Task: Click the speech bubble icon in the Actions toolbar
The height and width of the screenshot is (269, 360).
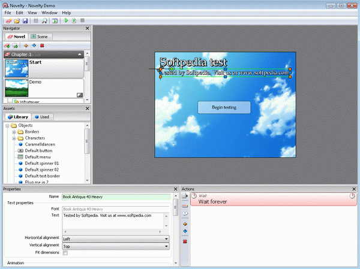Action: (x=185, y=214)
